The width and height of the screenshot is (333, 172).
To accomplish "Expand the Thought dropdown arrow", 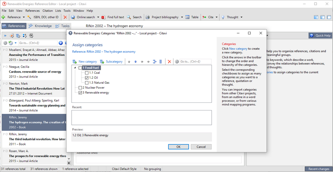I will pyautogui.click(x=241, y=17).
